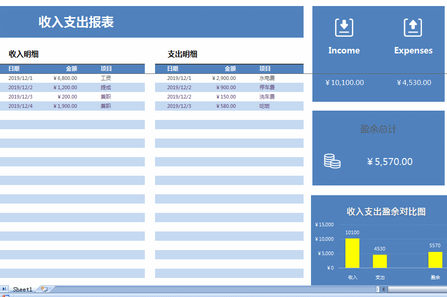The width and height of the screenshot is (447, 297).
Task: Click the yellow 盈余 bar labeled 5570
Action: [x=435, y=260]
